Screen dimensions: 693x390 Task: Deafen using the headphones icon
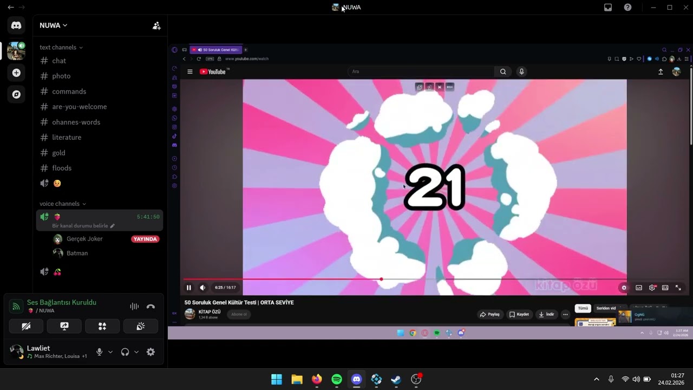(125, 352)
